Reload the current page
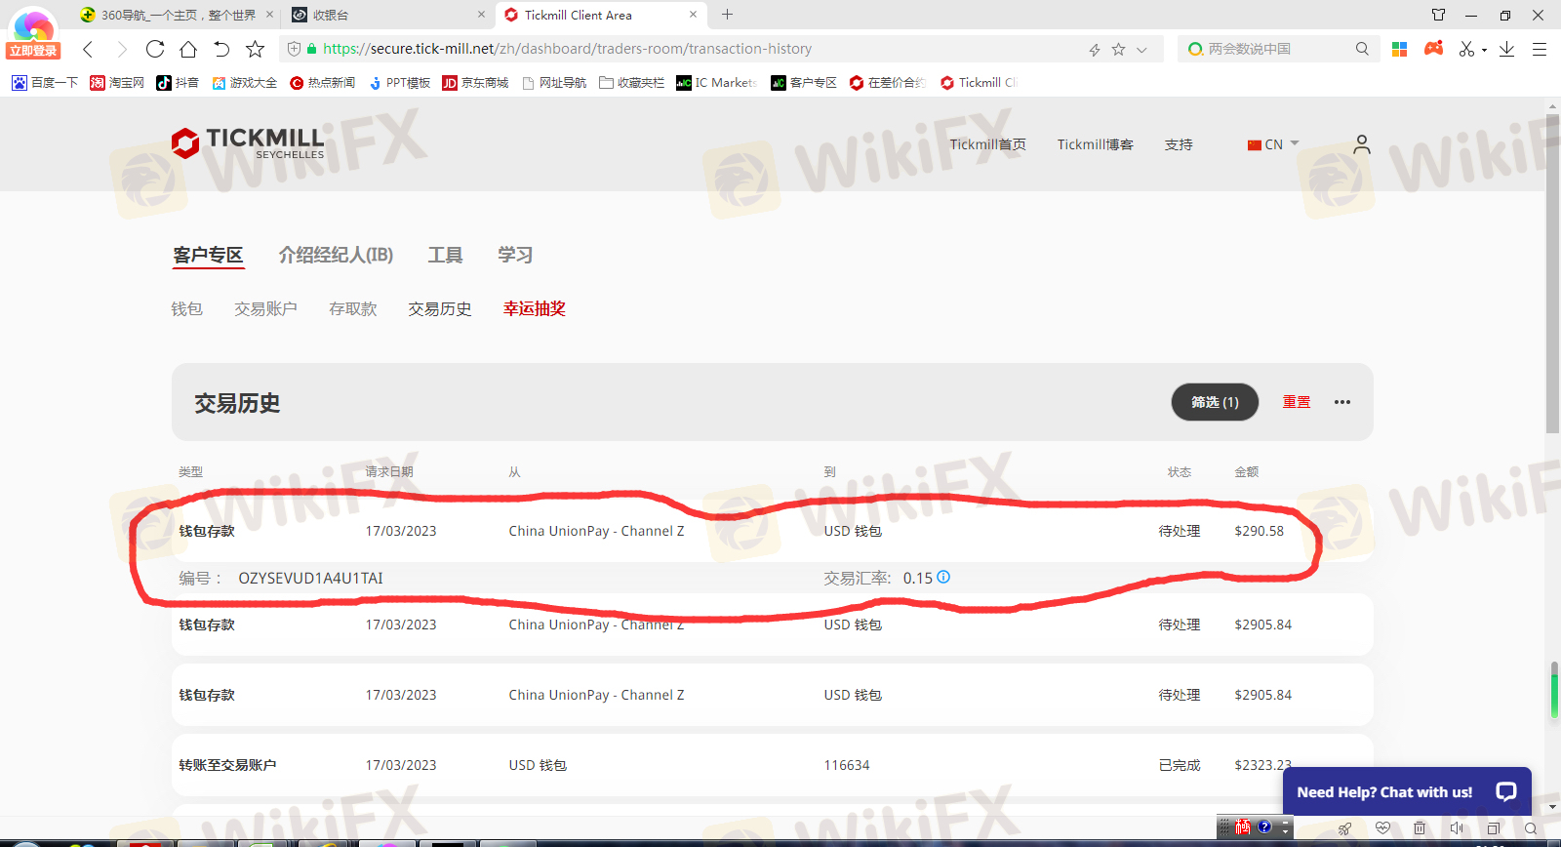The width and height of the screenshot is (1561, 847). coord(155,49)
